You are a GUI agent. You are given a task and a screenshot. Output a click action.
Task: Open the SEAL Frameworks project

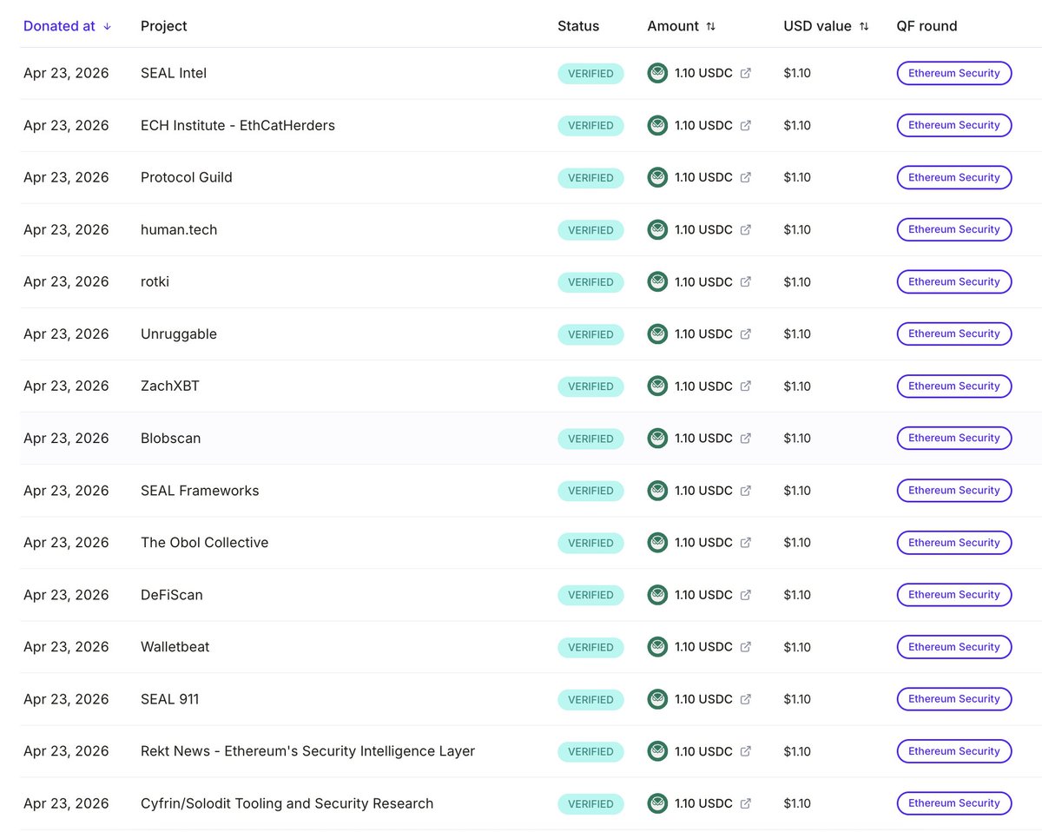pos(200,490)
